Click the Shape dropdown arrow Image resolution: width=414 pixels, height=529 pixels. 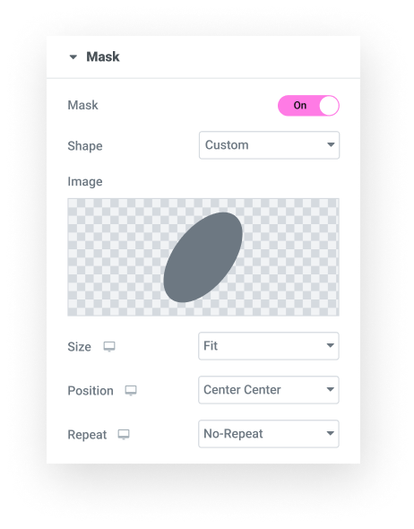tap(331, 144)
